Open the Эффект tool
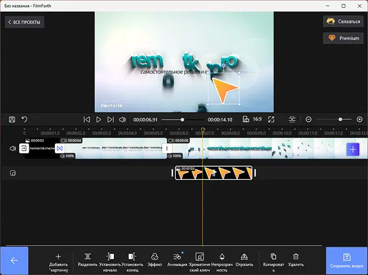The width and height of the screenshot is (368, 275). (x=155, y=260)
